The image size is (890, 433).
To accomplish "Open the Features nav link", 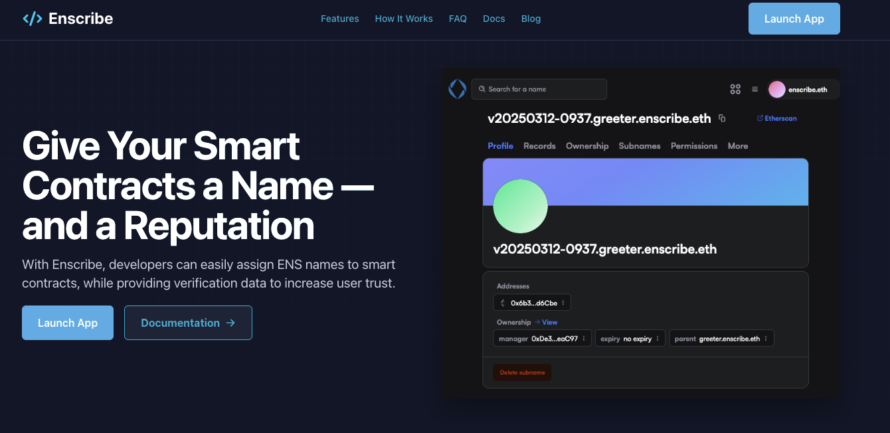I will point(339,19).
